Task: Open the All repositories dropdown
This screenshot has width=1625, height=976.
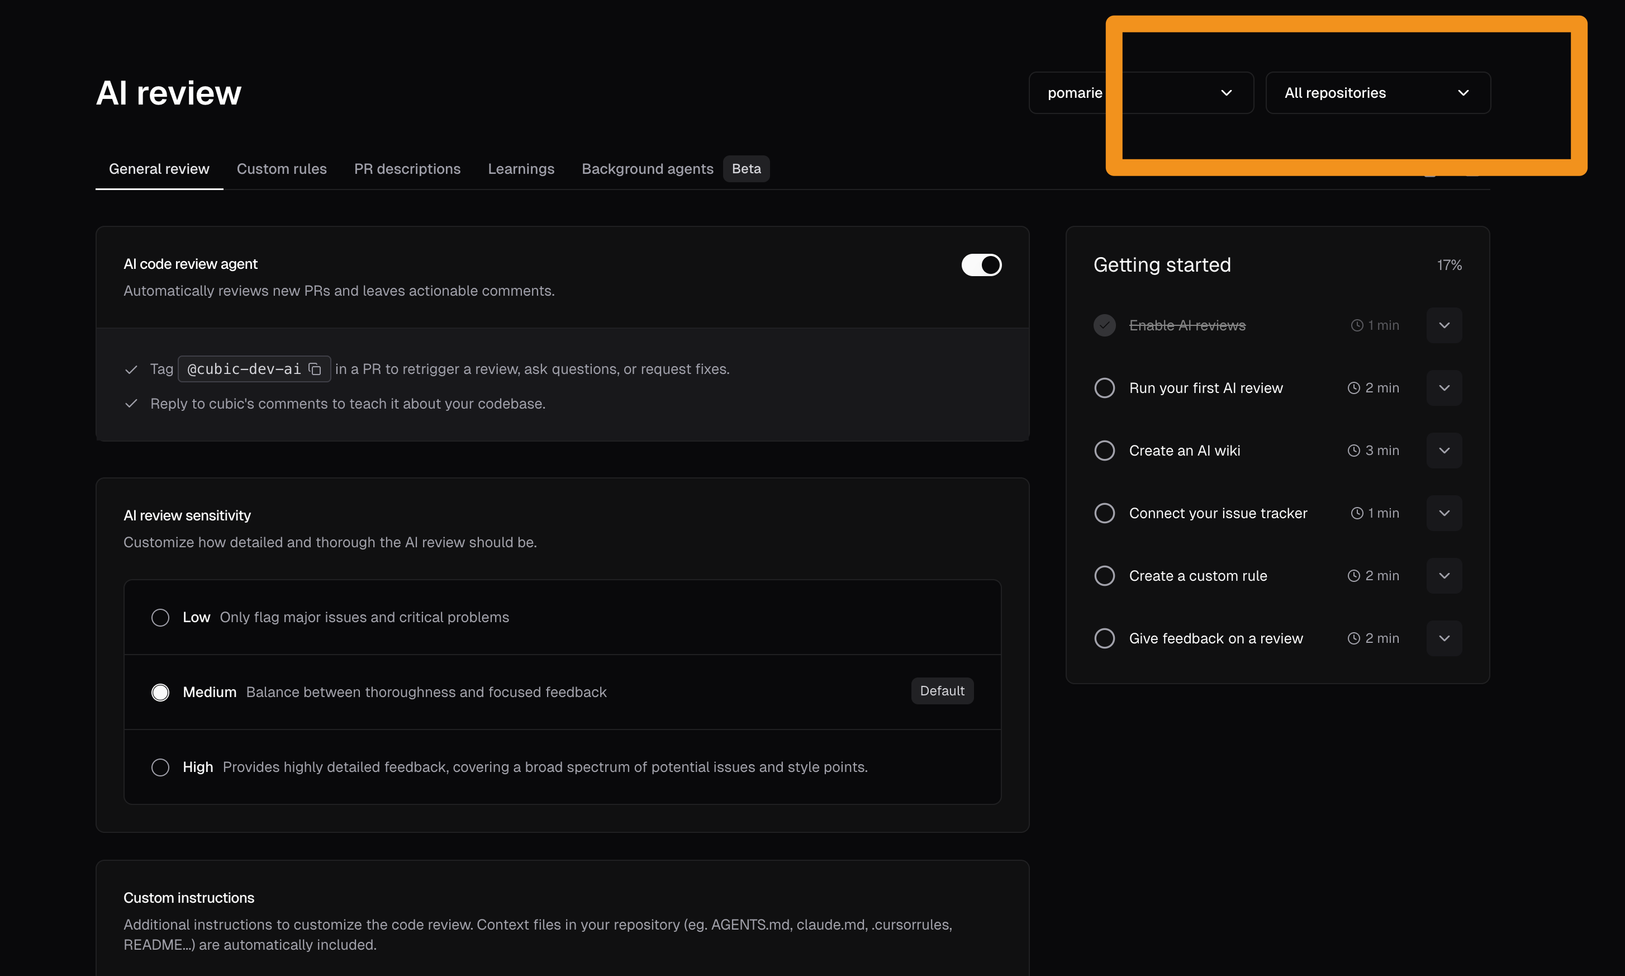Action: coord(1378,92)
